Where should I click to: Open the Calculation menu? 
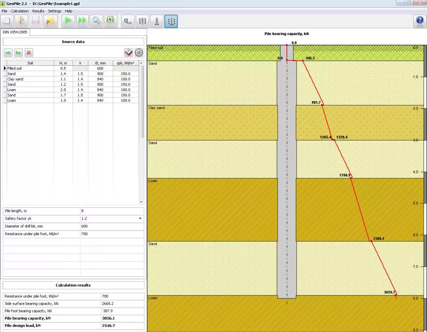pyautogui.click(x=20, y=11)
